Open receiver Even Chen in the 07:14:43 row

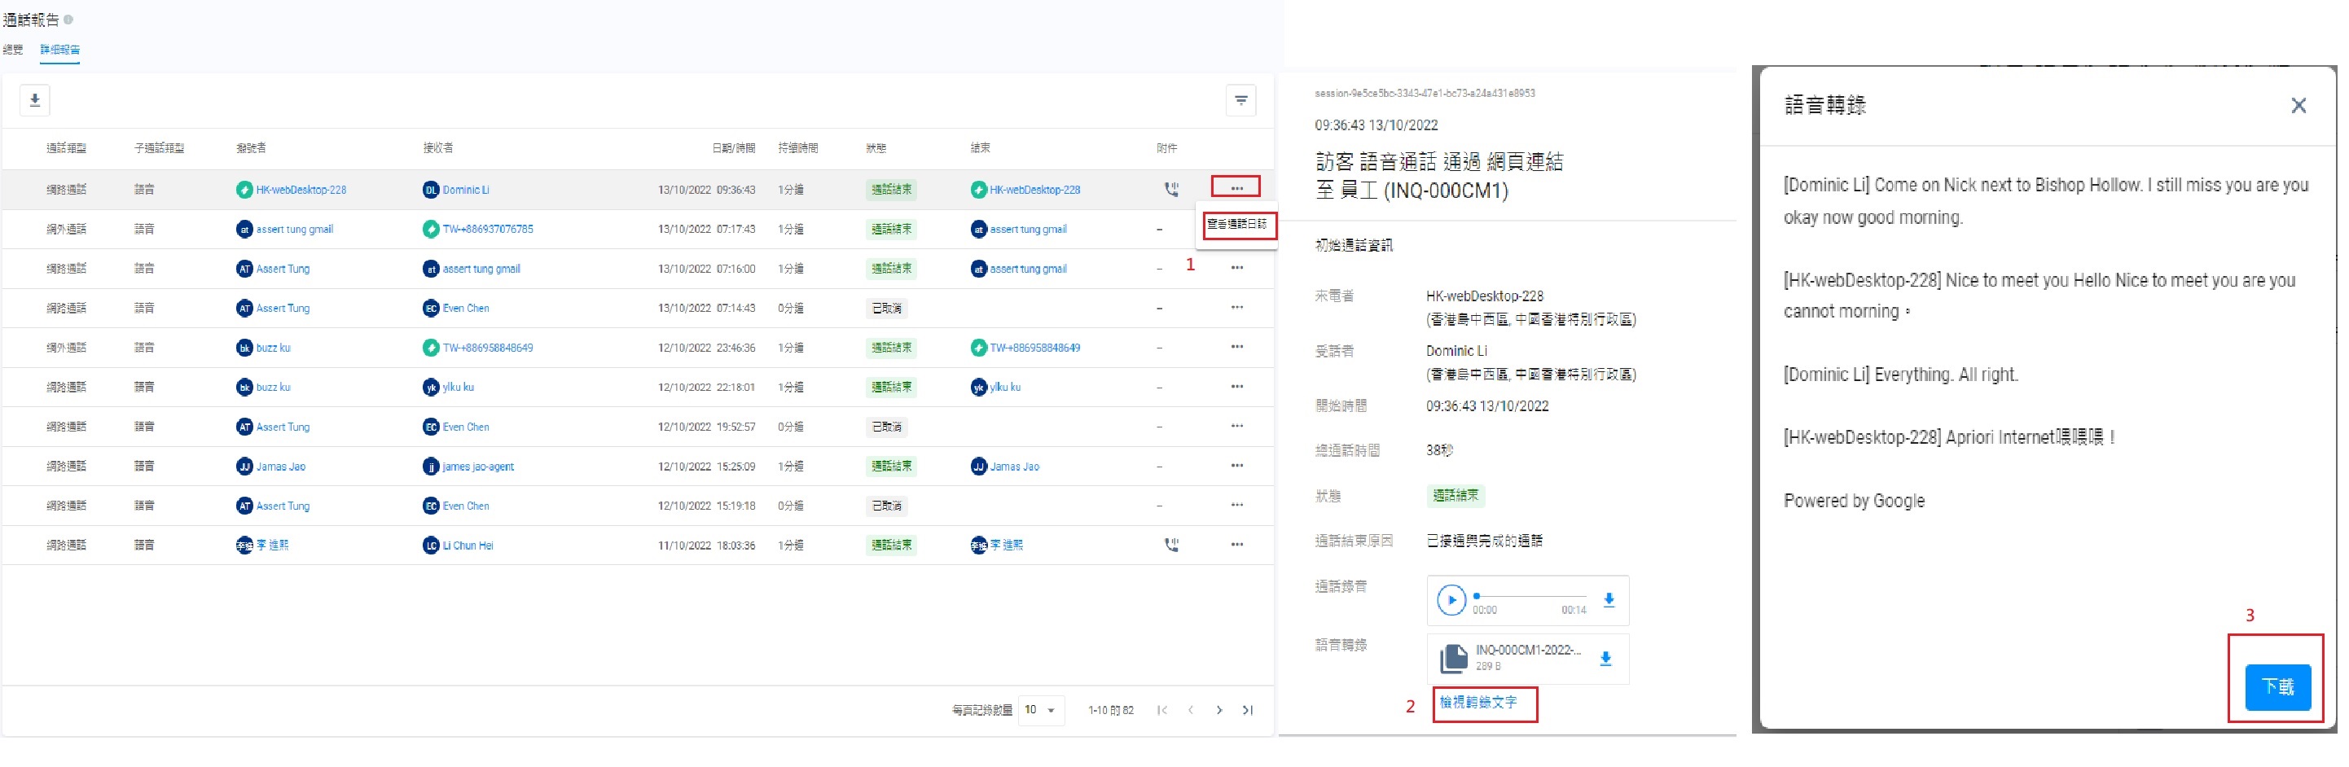[x=466, y=309]
